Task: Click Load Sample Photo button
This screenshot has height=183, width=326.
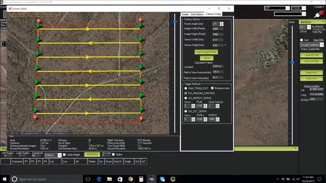Action: pos(206,52)
